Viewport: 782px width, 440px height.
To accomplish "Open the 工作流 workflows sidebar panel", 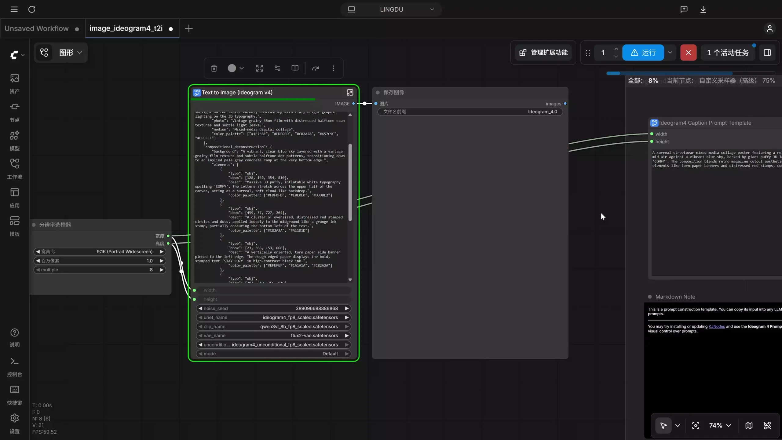I will (x=15, y=169).
